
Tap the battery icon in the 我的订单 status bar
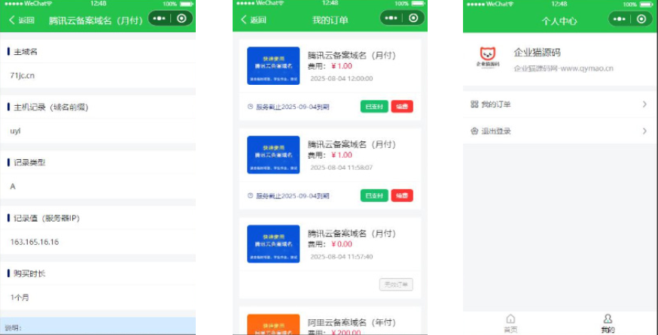click(x=418, y=3)
